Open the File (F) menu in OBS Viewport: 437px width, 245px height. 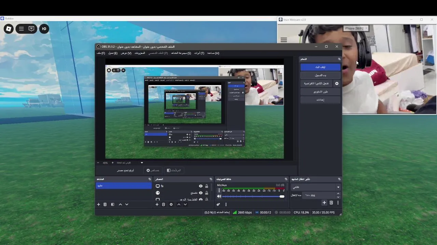101,53
